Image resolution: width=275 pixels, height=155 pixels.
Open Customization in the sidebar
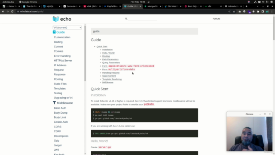[x=62, y=37]
